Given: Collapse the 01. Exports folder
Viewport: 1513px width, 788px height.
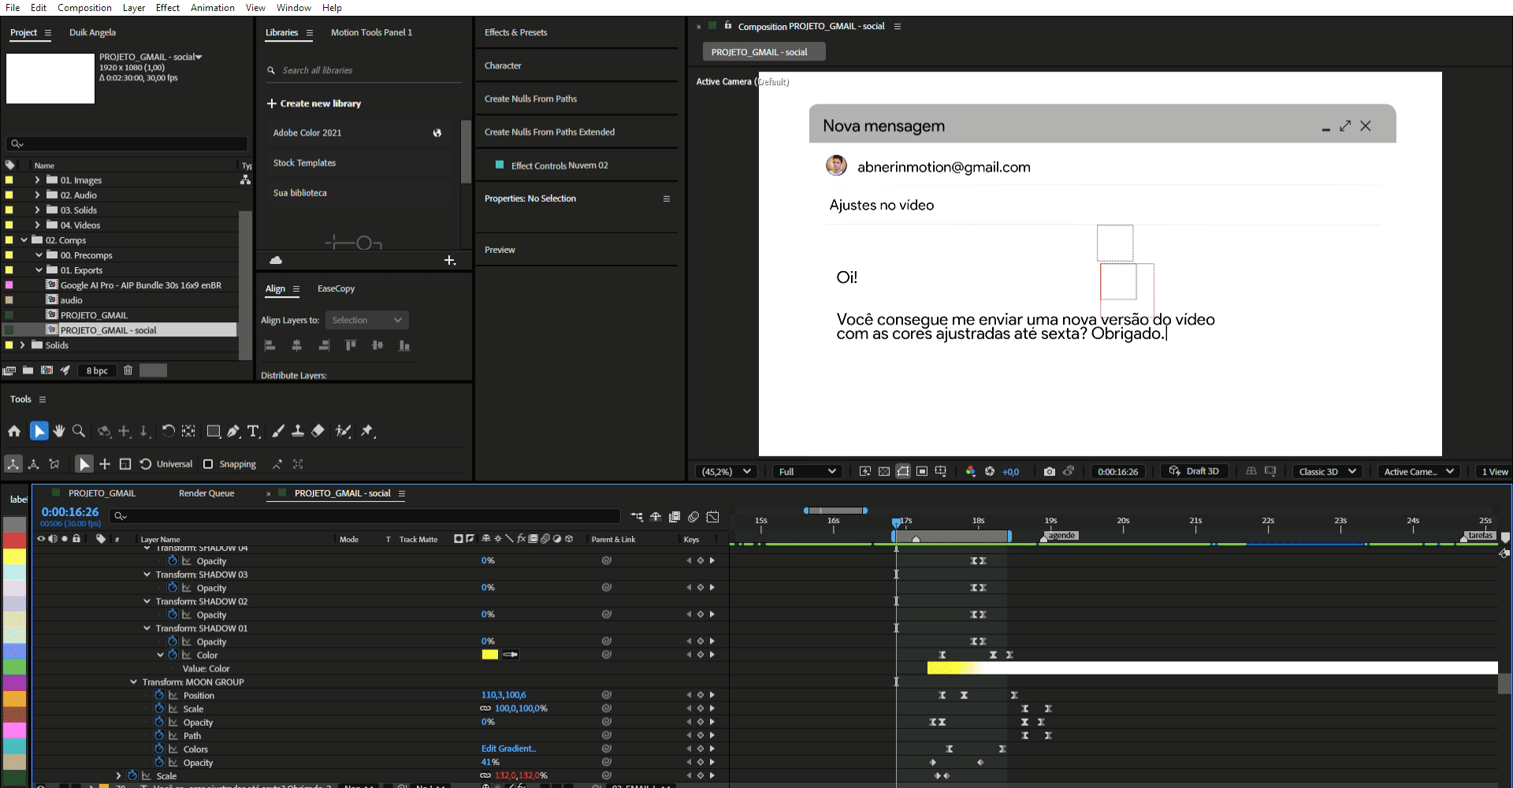Looking at the screenshot, I should pyautogui.click(x=38, y=269).
